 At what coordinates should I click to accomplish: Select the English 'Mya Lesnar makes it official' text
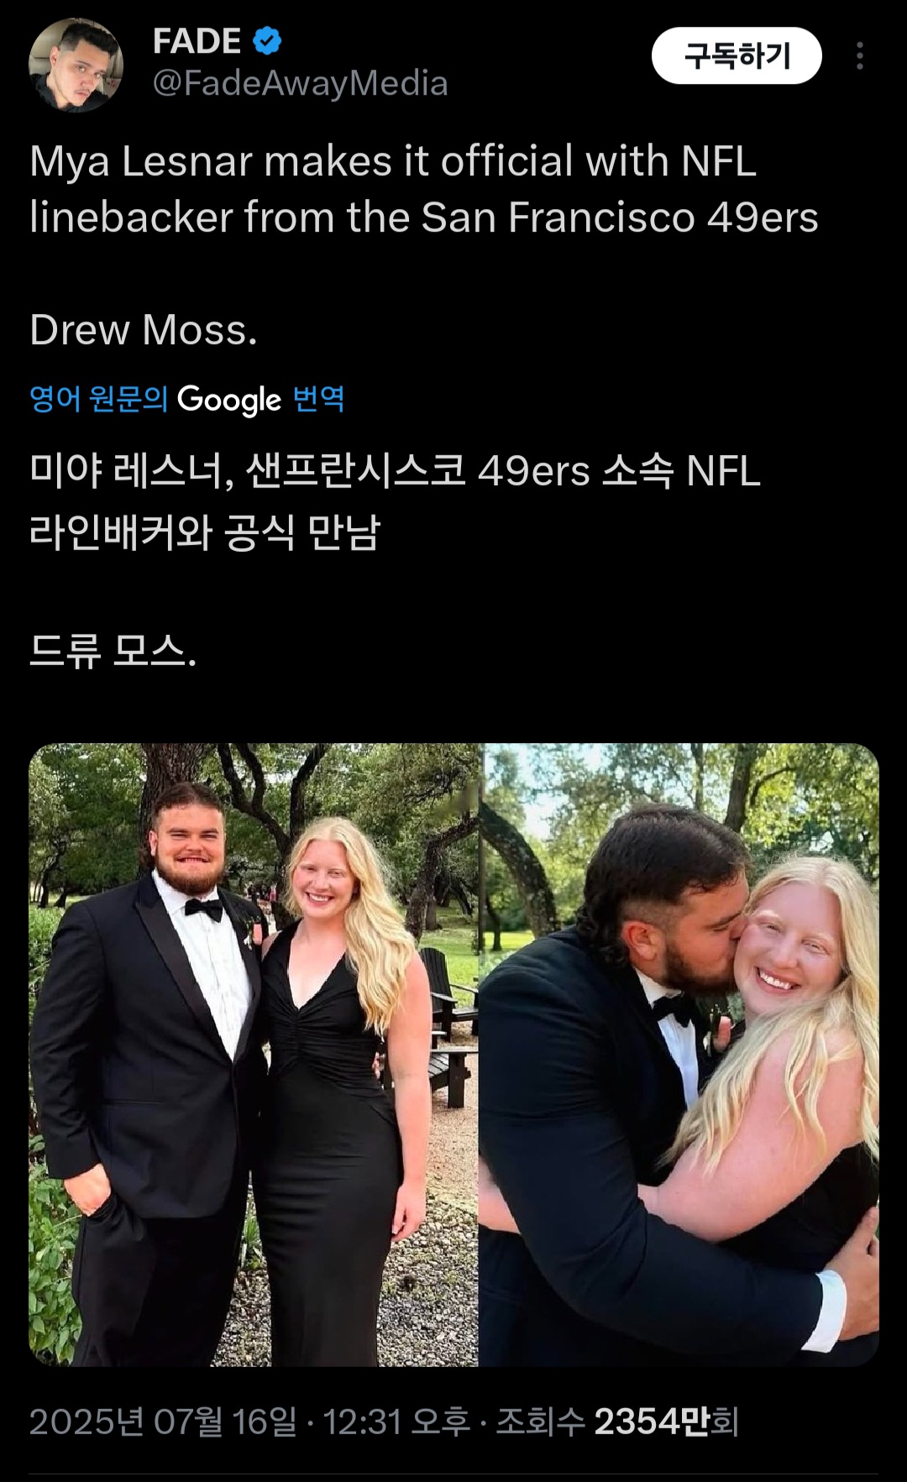[x=424, y=189]
